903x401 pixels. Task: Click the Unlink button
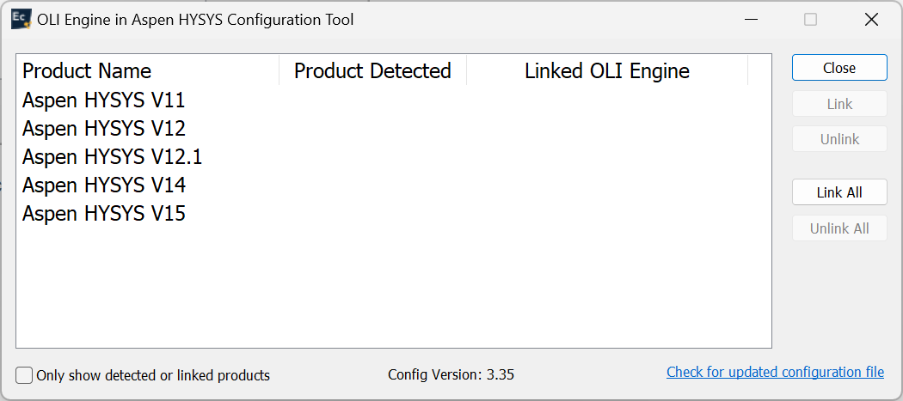click(x=839, y=139)
